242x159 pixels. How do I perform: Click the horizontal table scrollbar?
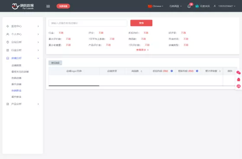pos(74,86)
